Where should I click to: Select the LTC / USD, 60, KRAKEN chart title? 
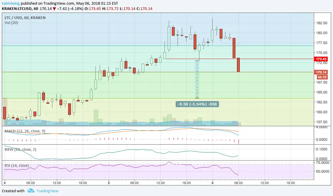pos(25,17)
